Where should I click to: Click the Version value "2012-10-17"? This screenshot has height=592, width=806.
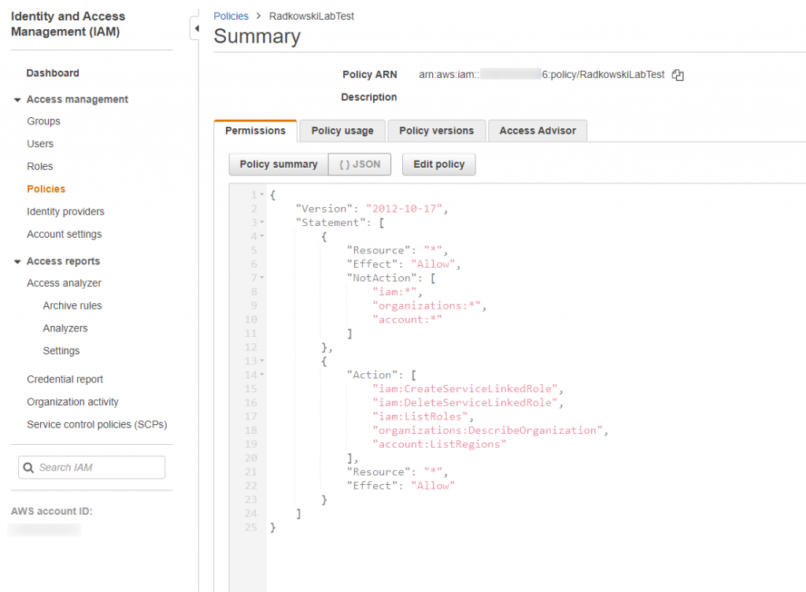coord(404,209)
